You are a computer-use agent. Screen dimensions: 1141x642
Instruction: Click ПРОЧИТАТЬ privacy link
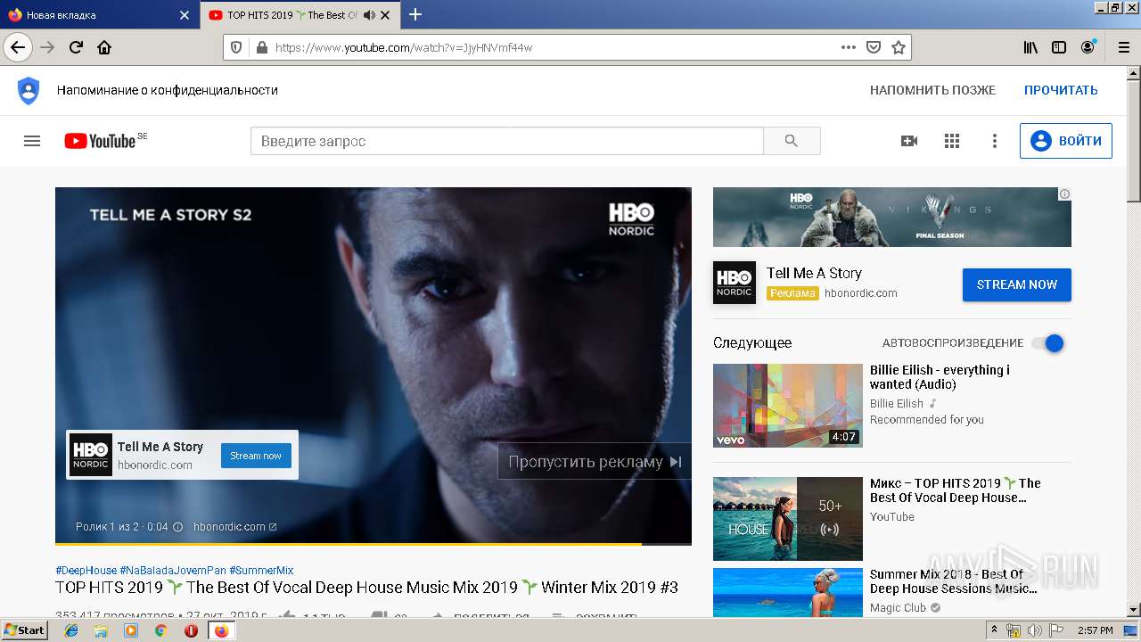(1061, 90)
